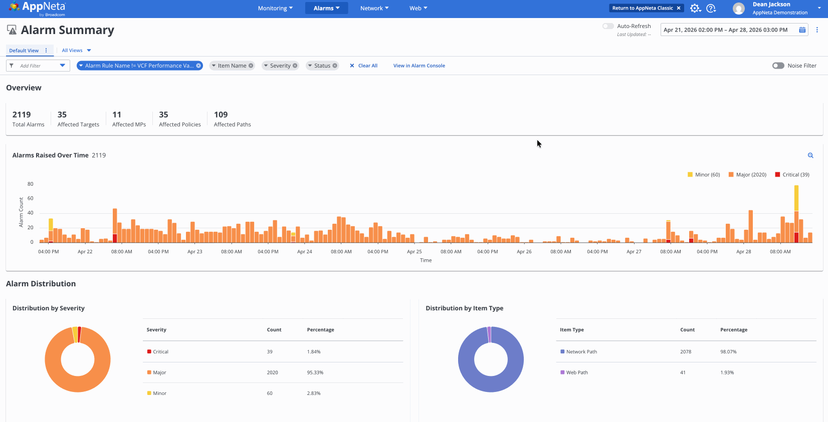
Task: Open the Monitoring menu
Action: coord(275,8)
